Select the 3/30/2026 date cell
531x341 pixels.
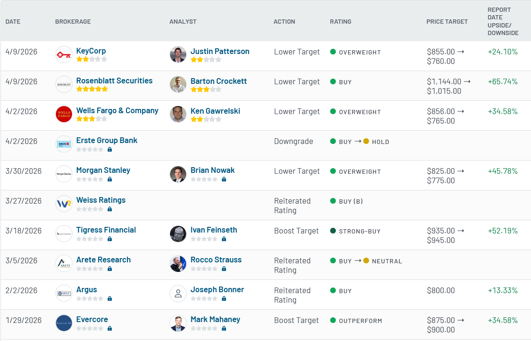[23, 171]
